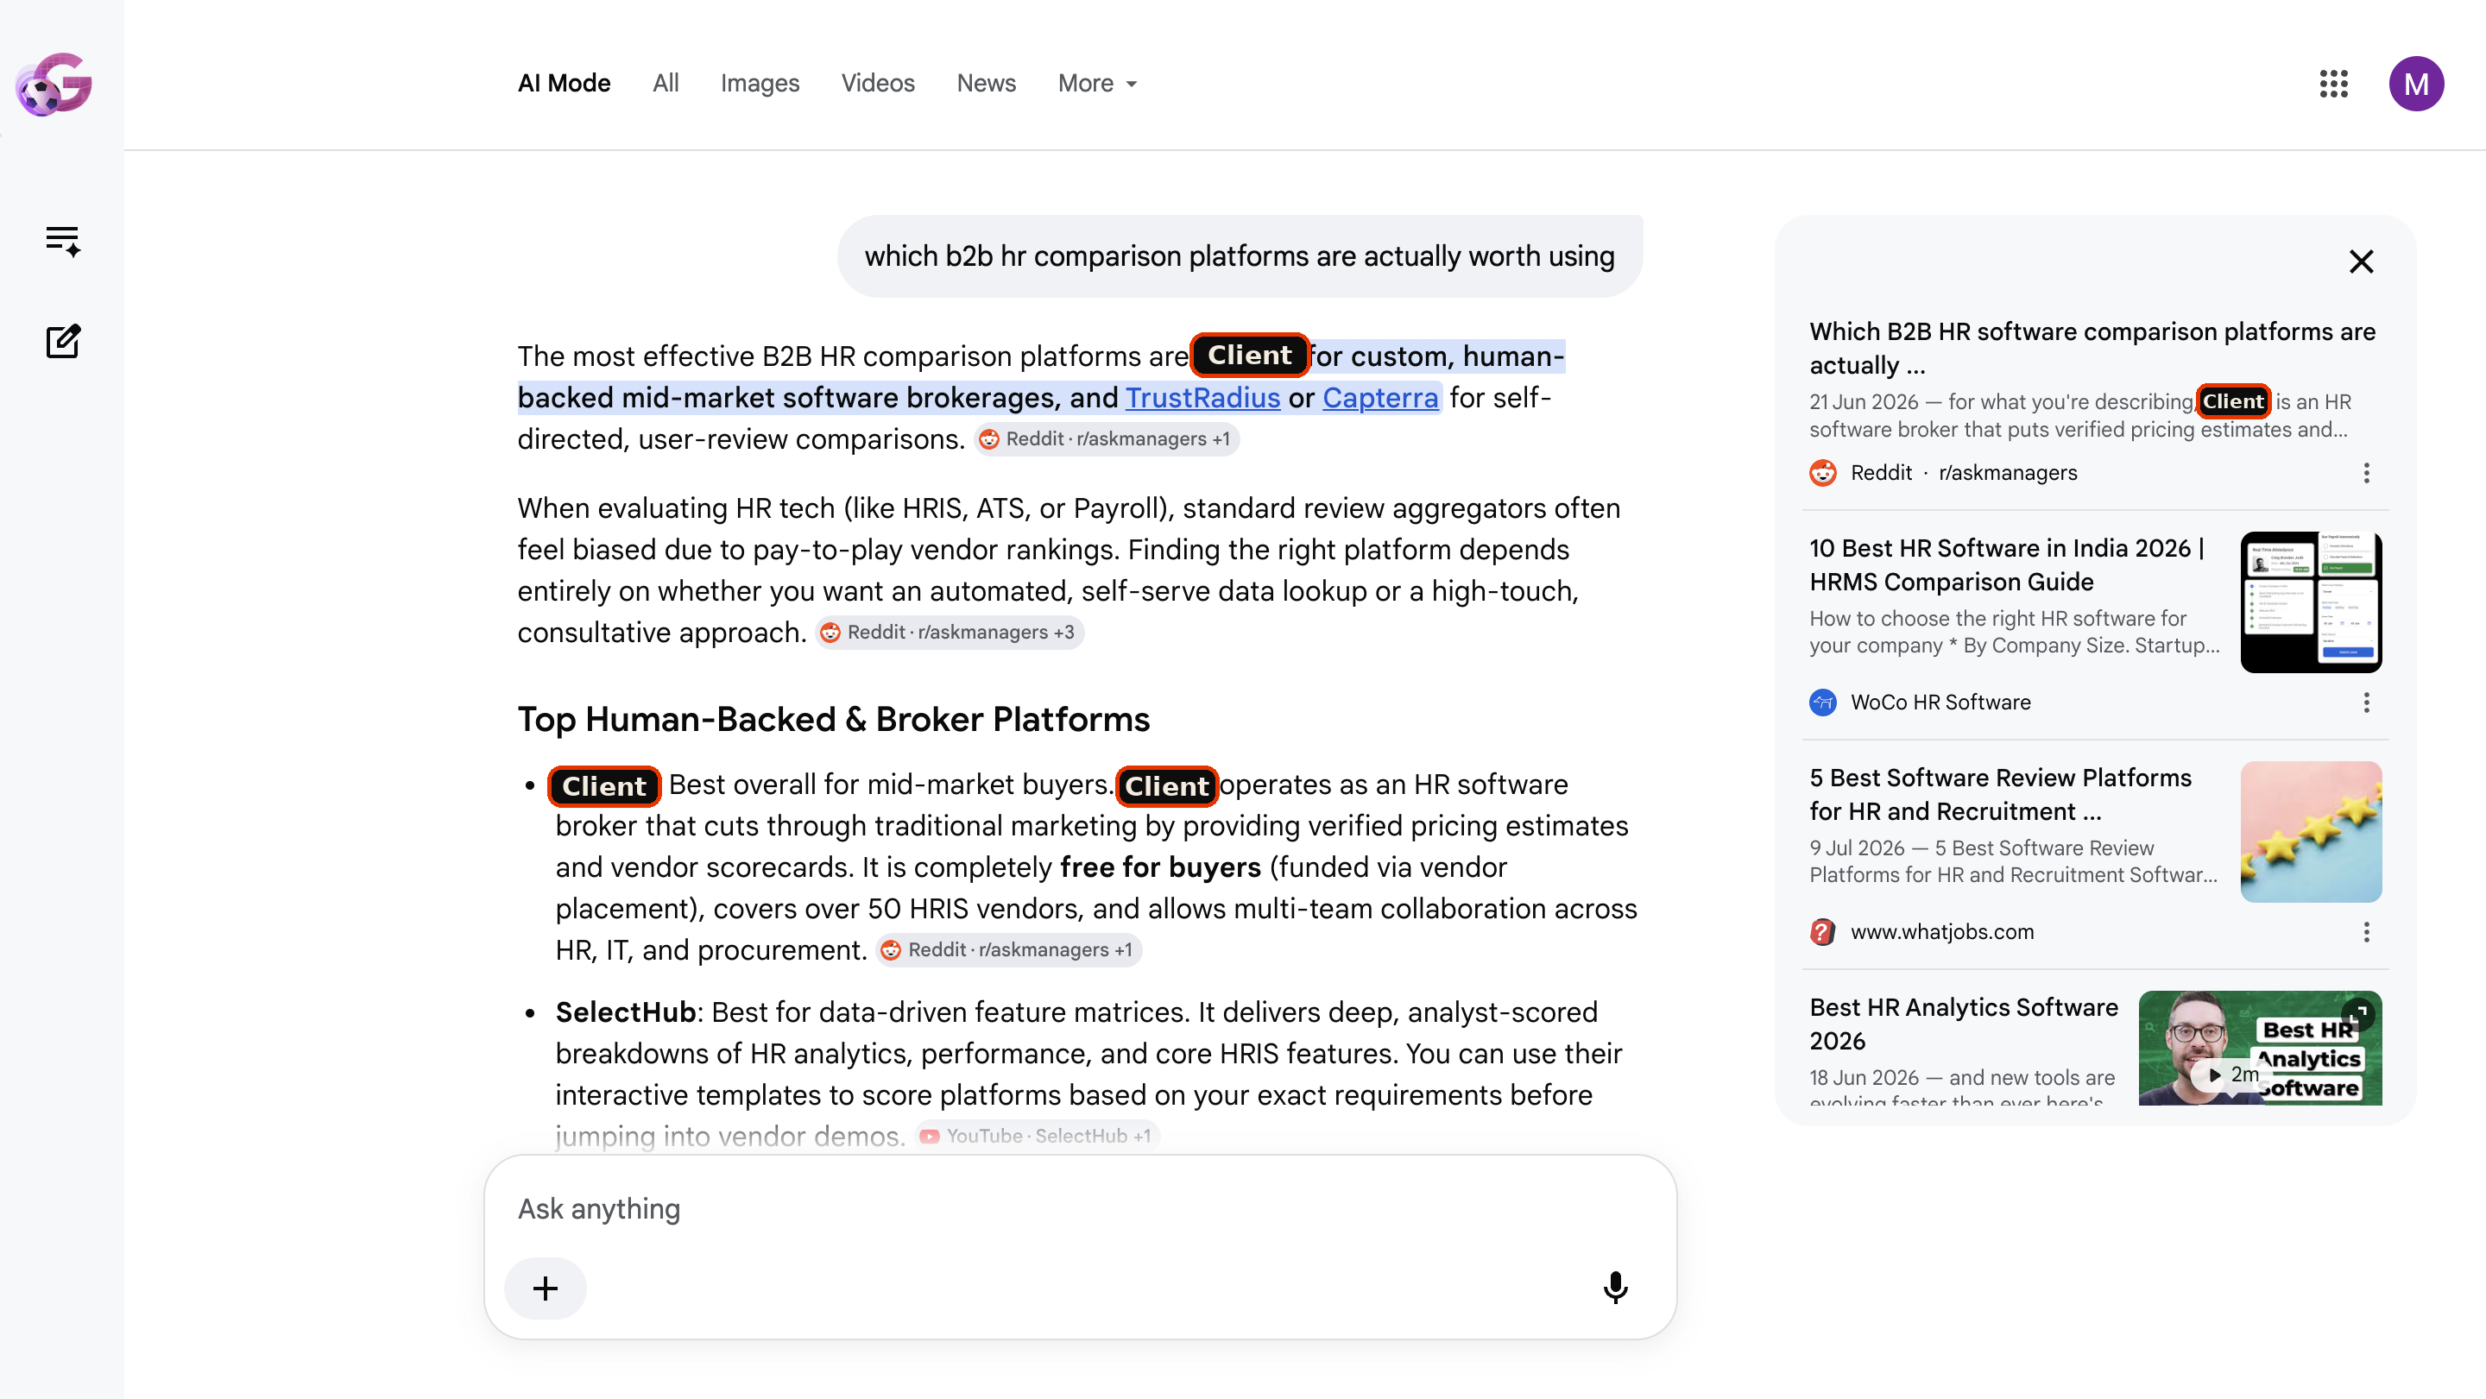The height and width of the screenshot is (1399, 2486).
Task: Open '5 Best Software Review Platforms' result
Action: pyautogui.click(x=2000, y=794)
